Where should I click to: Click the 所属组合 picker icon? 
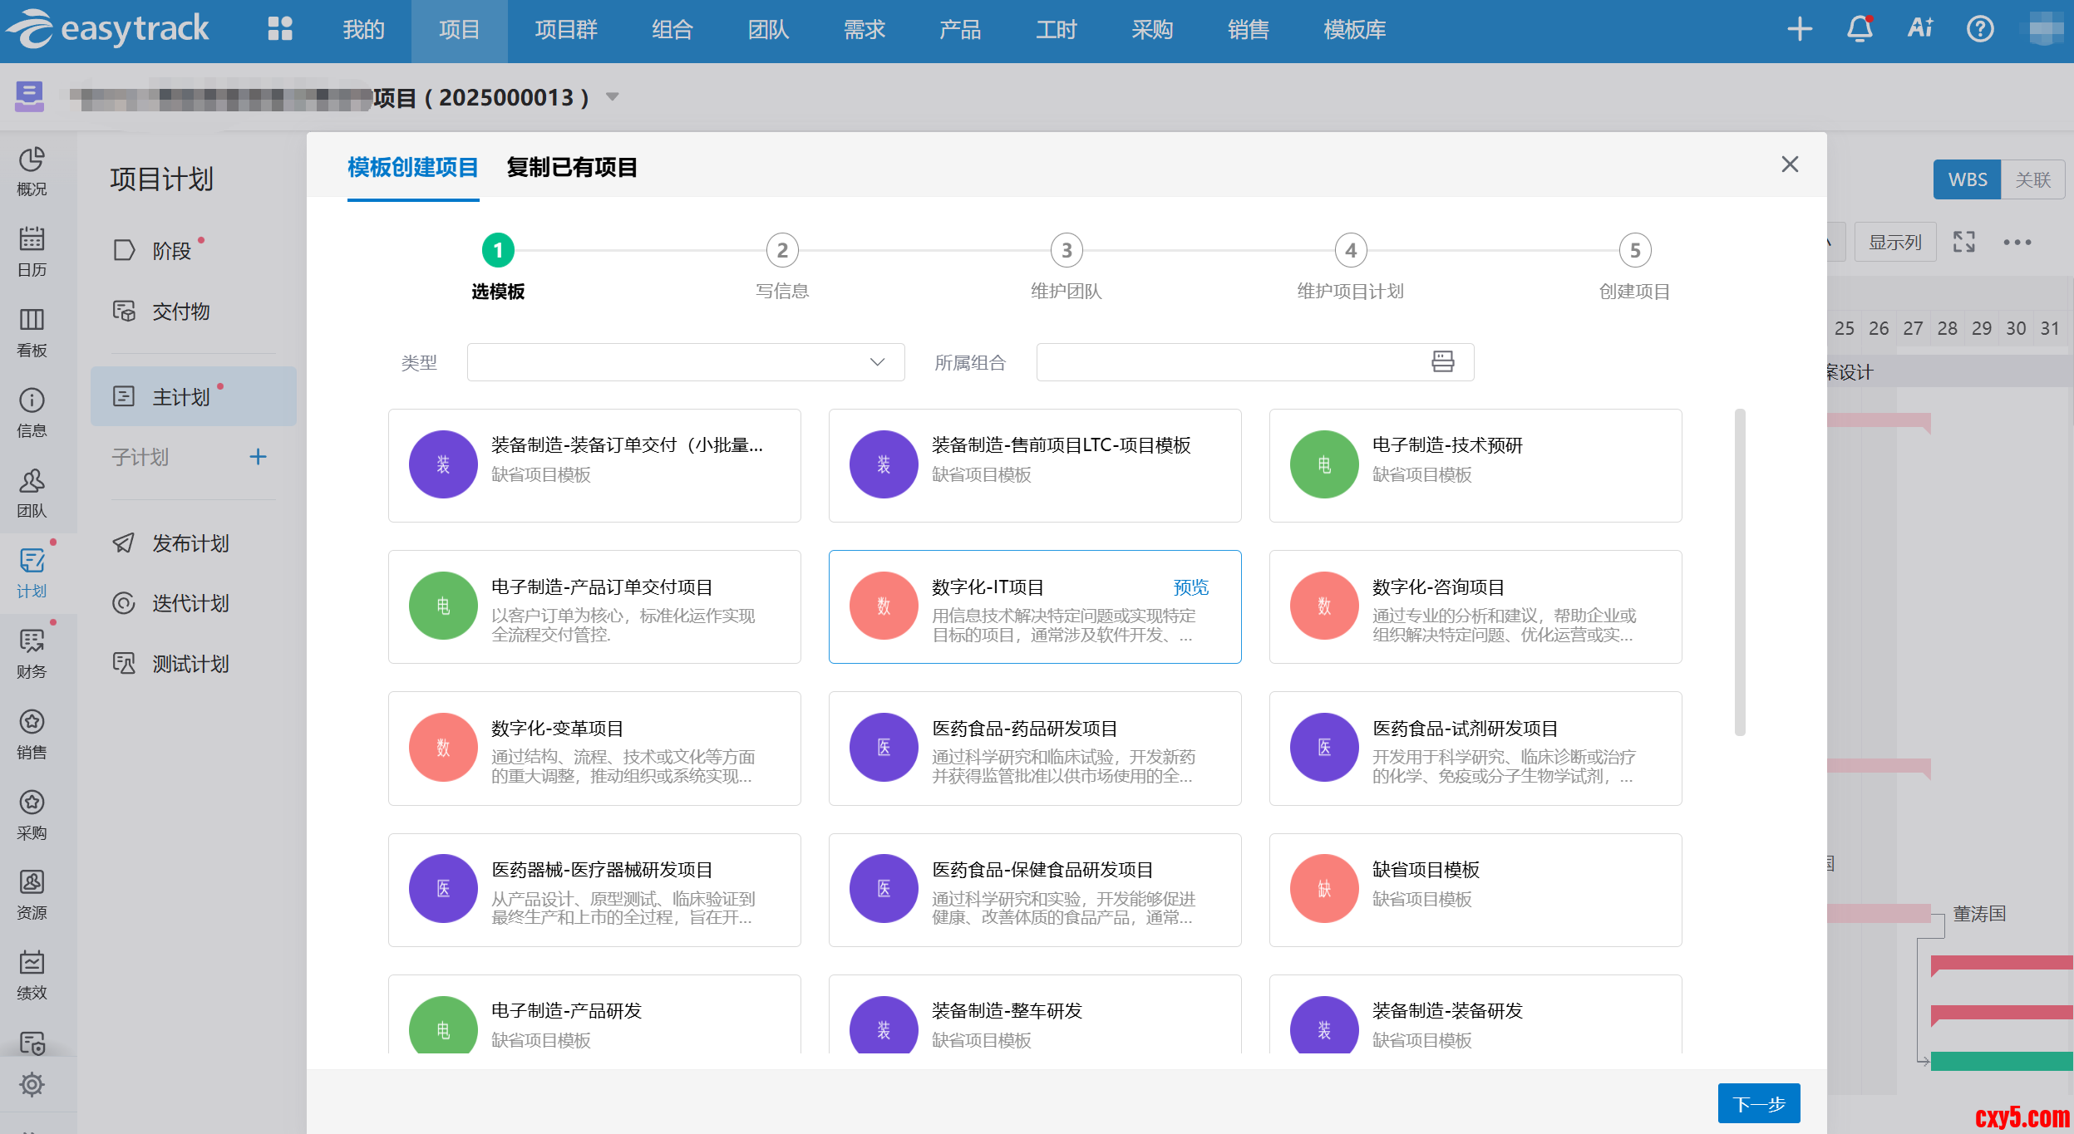coord(1442,361)
